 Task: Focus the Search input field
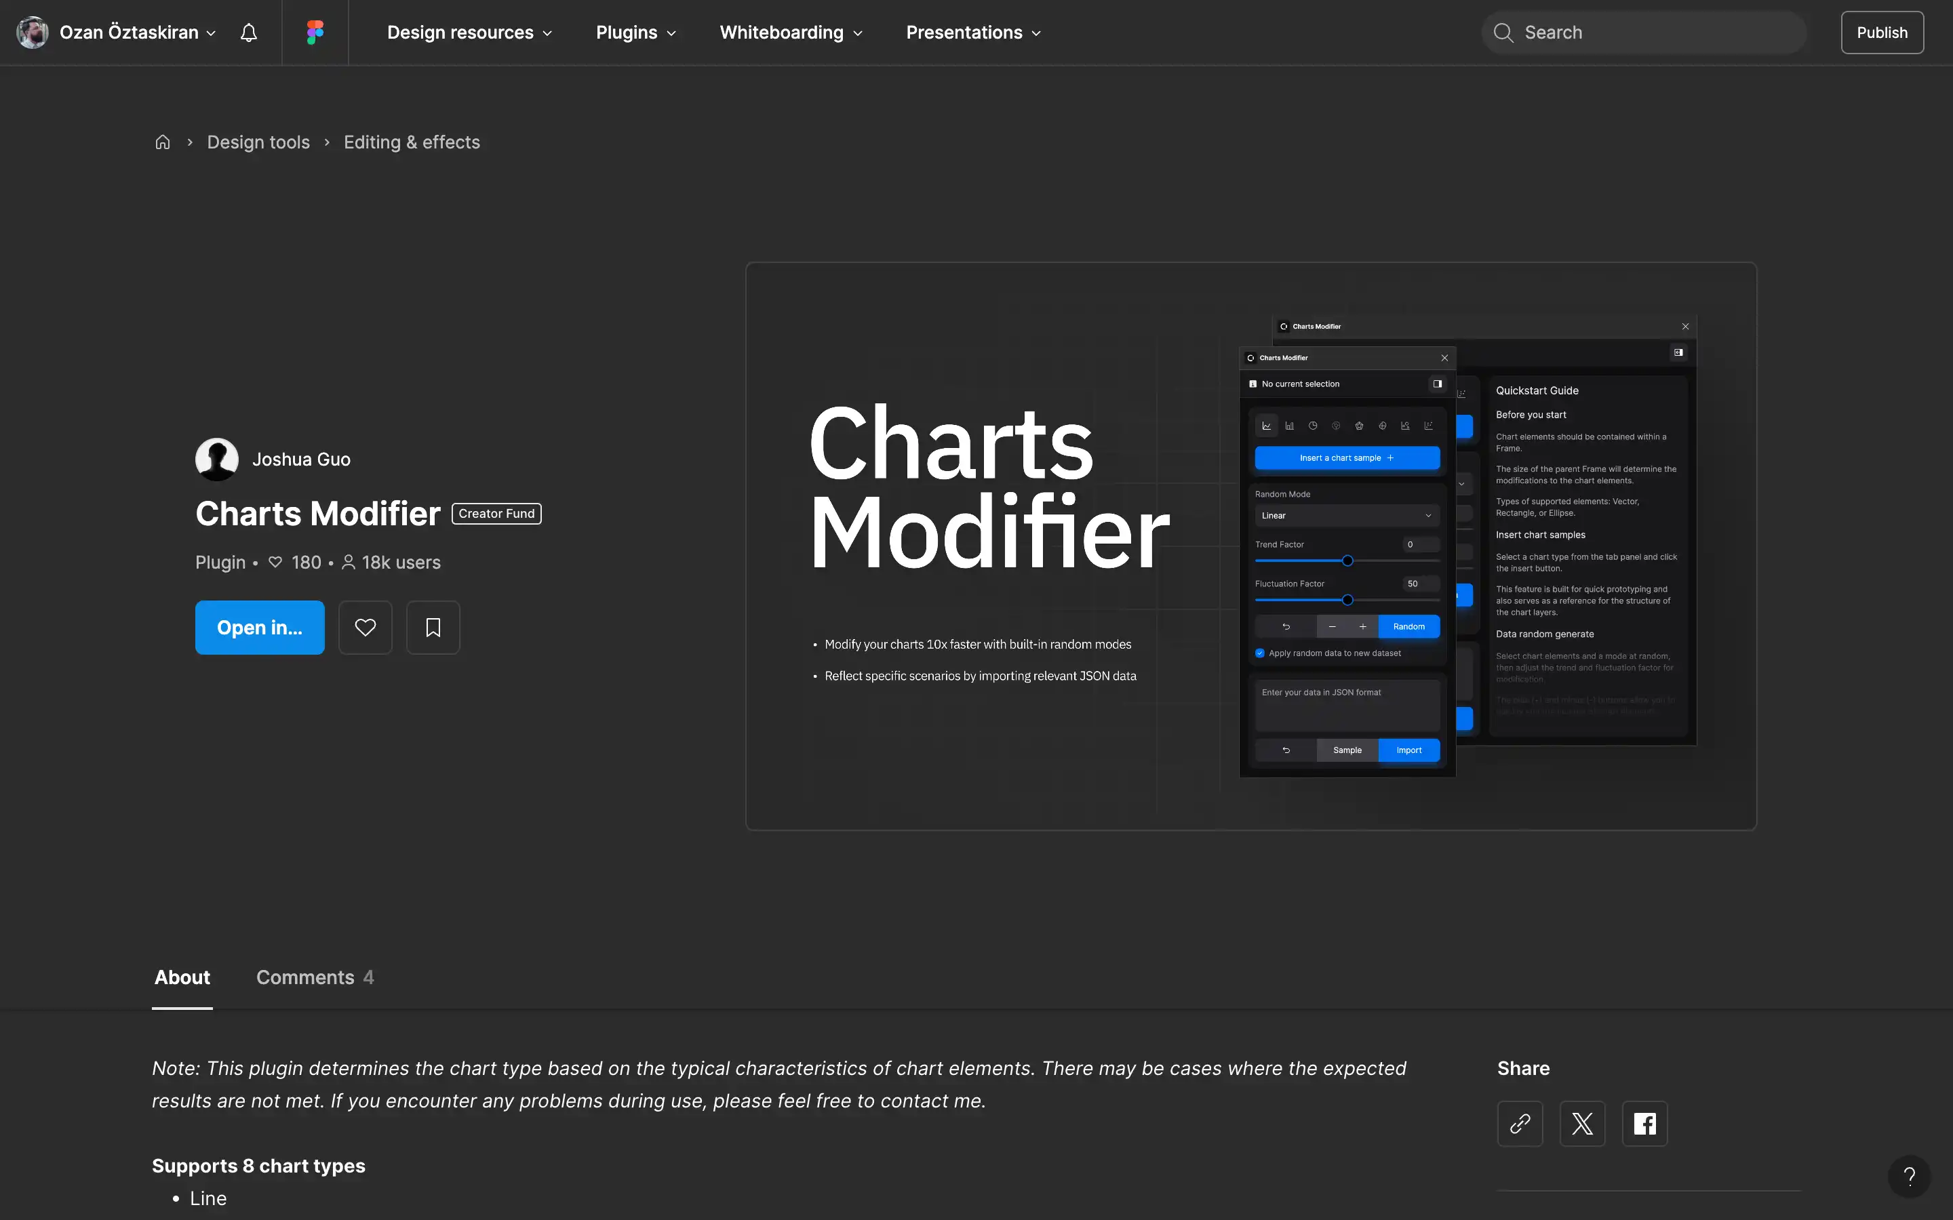[1643, 33]
